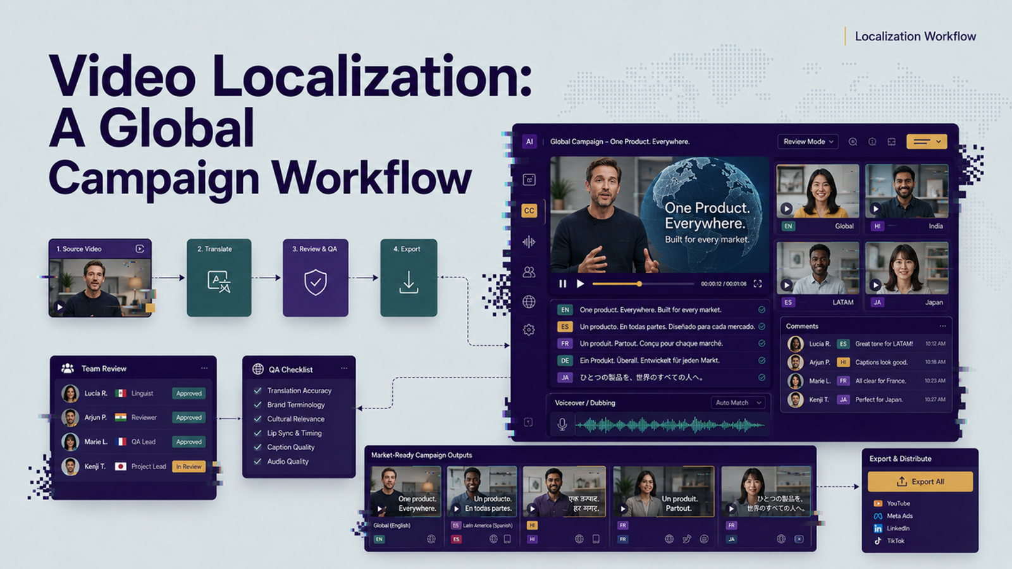Viewport: 1012px width, 569px height.
Task: Click the shield icon in Review & QA card
Action: click(x=316, y=282)
